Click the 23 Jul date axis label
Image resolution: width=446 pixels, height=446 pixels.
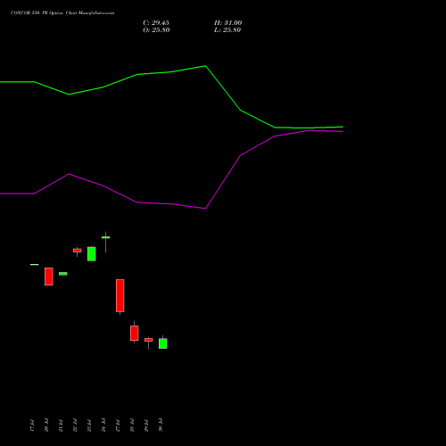tap(89, 425)
